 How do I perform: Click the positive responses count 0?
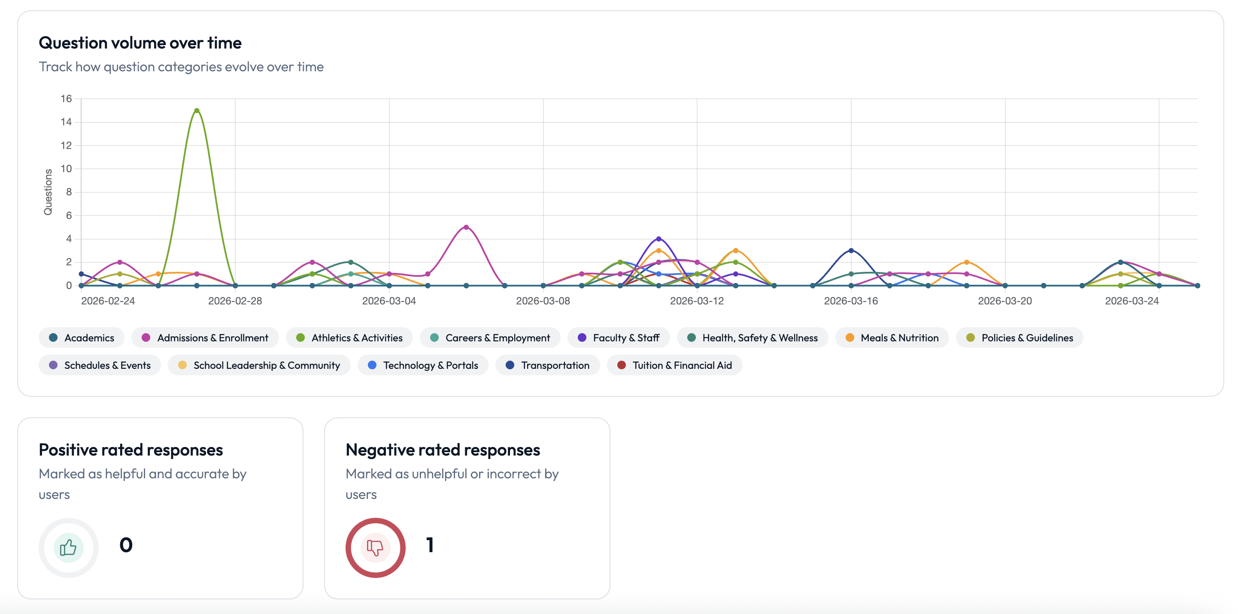tap(126, 545)
